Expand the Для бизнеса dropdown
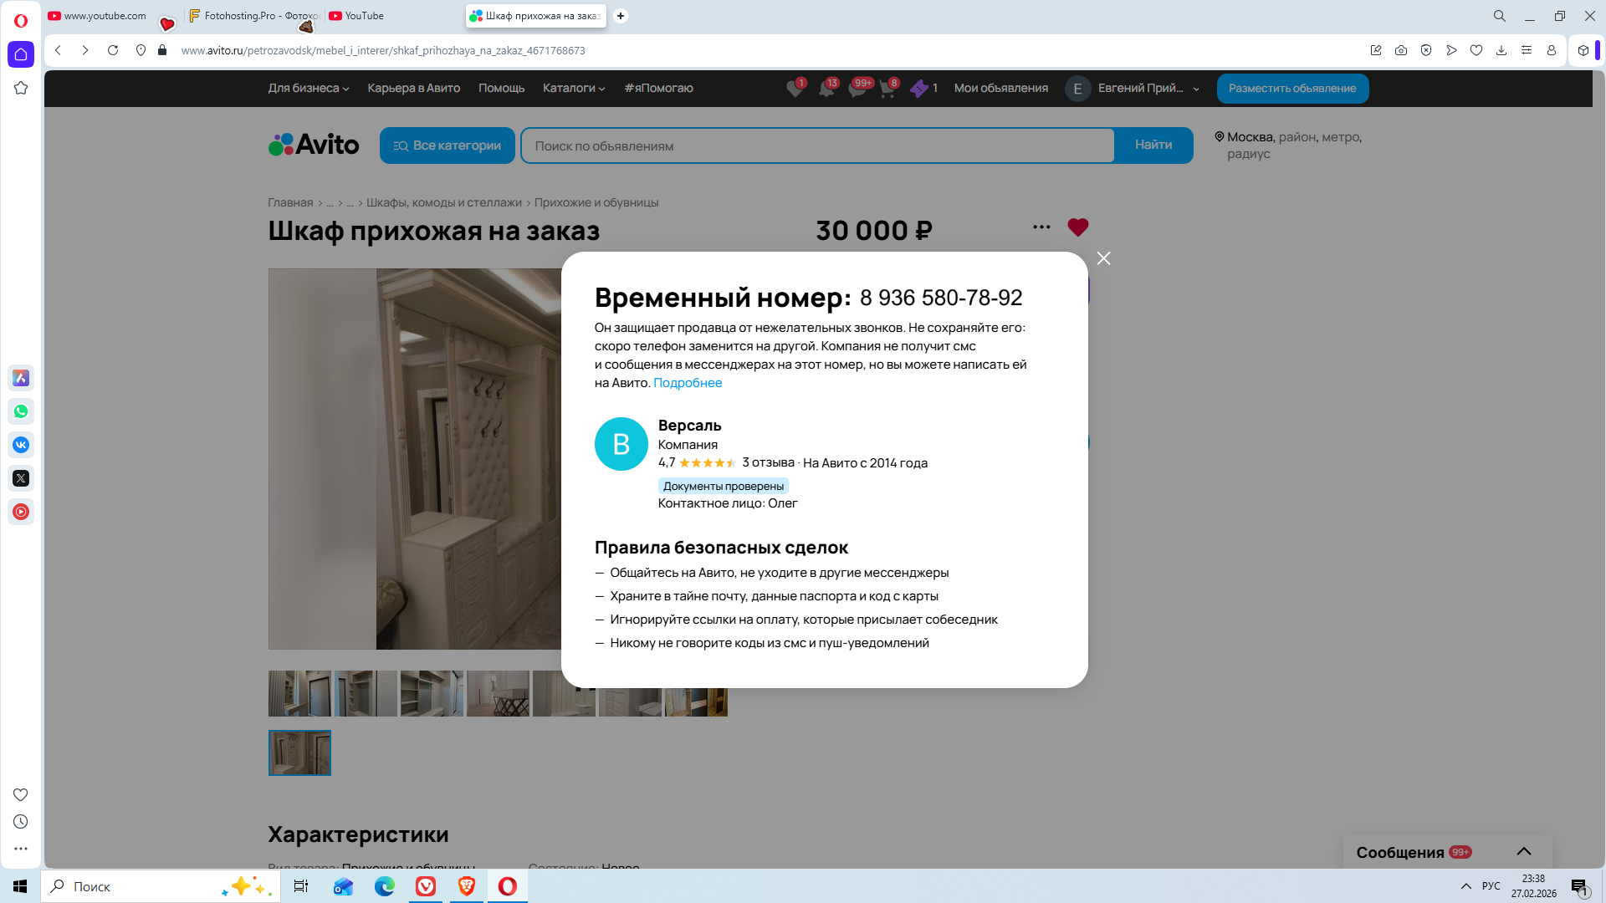 pyautogui.click(x=308, y=89)
